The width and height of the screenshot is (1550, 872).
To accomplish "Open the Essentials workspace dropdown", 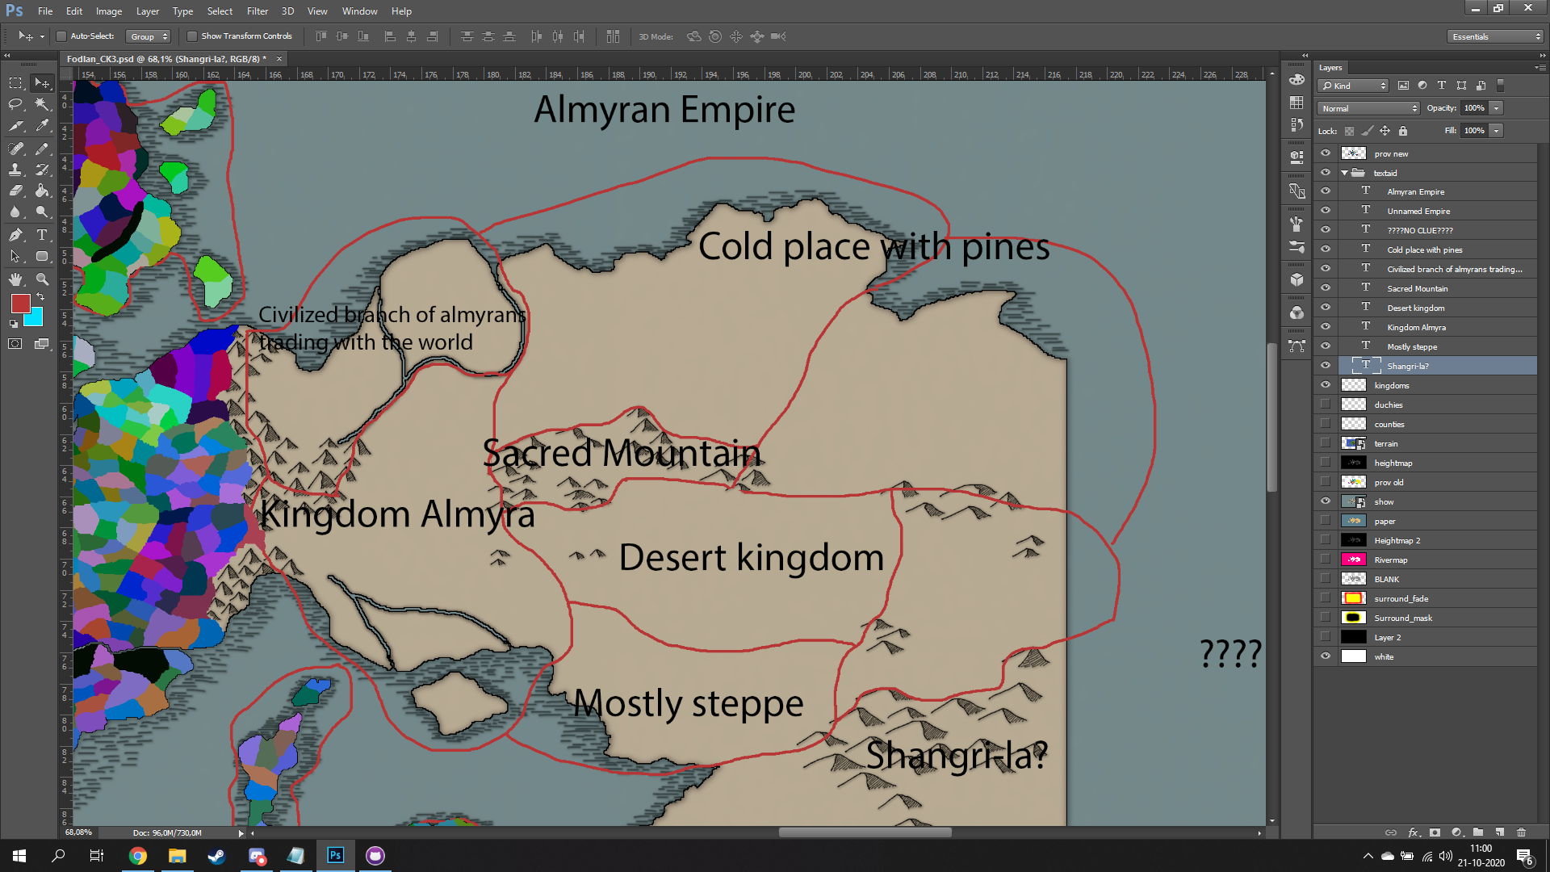I will [1494, 36].
